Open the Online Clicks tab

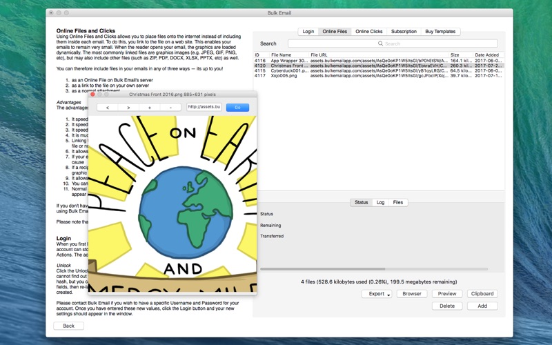click(369, 32)
